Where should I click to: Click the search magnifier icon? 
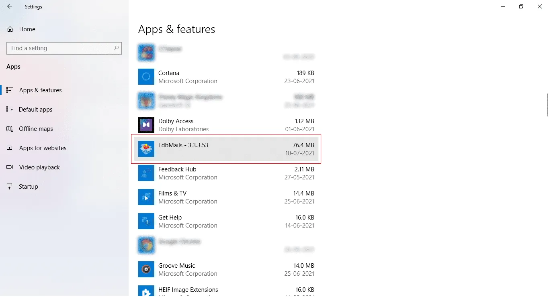116,48
